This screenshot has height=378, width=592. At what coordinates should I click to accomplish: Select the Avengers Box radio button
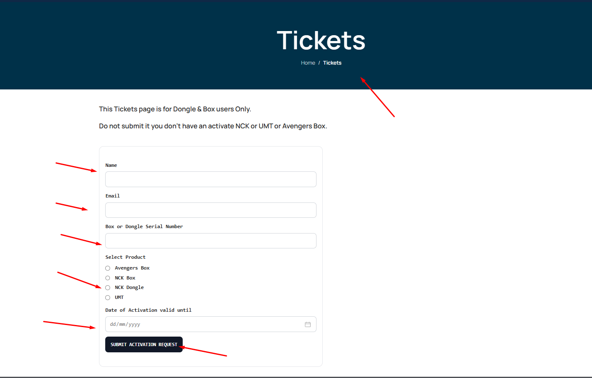108,268
